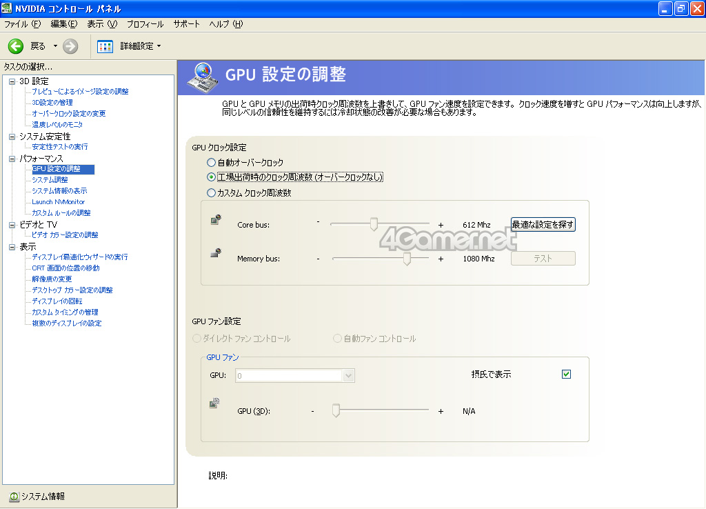Collapse the システム安定性 tree node
The height and width of the screenshot is (509, 706).
tap(12, 137)
